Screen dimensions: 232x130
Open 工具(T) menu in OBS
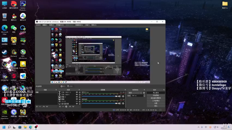coord(87,25)
